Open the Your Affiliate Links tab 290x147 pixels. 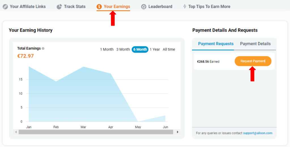27,7
